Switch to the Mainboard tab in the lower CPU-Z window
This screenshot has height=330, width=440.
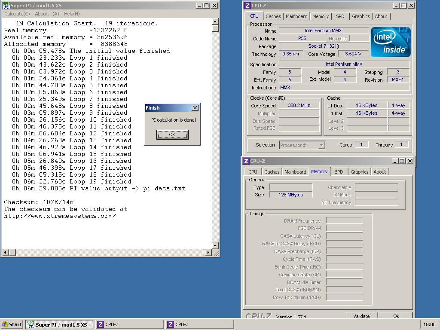(x=295, y=172)
